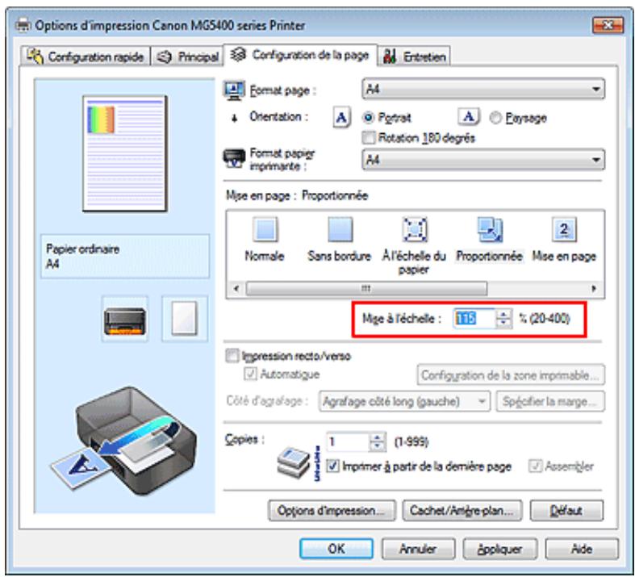Click the layout list scrollbar thumb
This screenshot has height=577, width=635.
click(x=366, y=288)
